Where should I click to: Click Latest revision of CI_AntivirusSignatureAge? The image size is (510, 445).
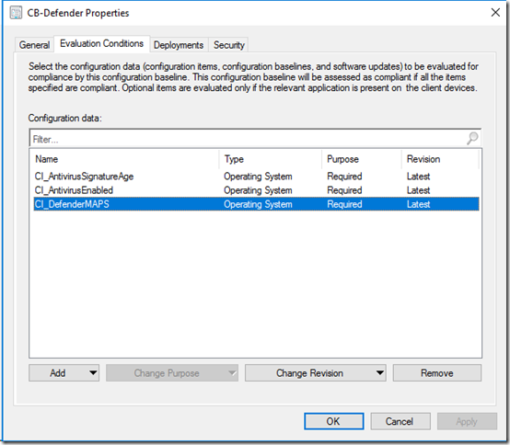[418, 177]
